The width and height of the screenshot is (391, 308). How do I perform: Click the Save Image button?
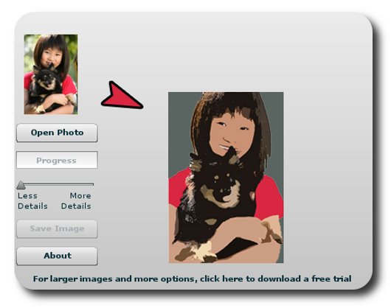[x=57, y=229]
